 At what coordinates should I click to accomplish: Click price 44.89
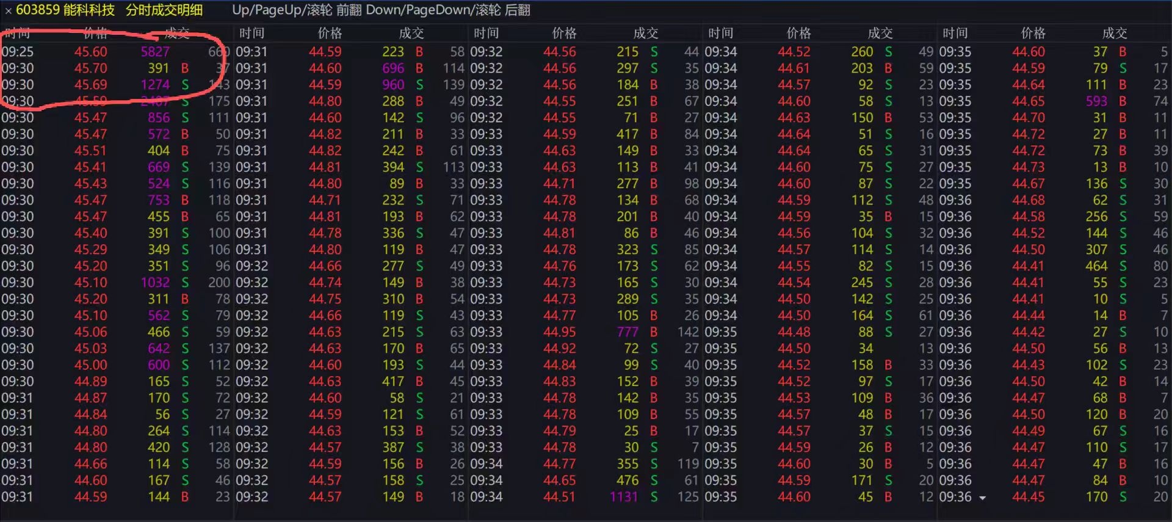[90, 382]
